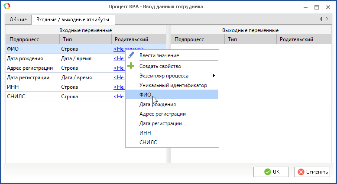
Task: Click Адрес регистрации in the context menu
Action: (162, 114)
